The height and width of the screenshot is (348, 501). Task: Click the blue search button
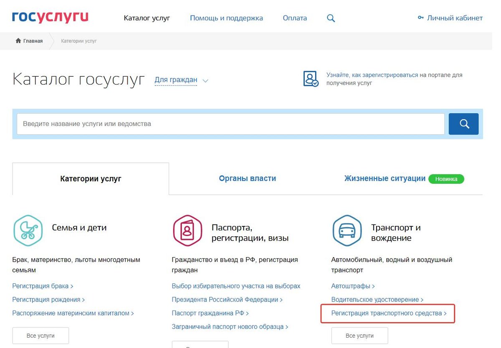coord(463,124)
